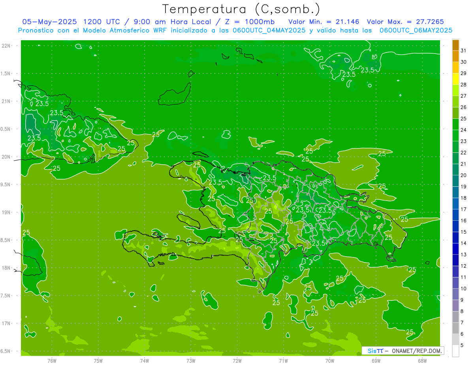Click the '69W' longitude axis label

click(376, 361)
